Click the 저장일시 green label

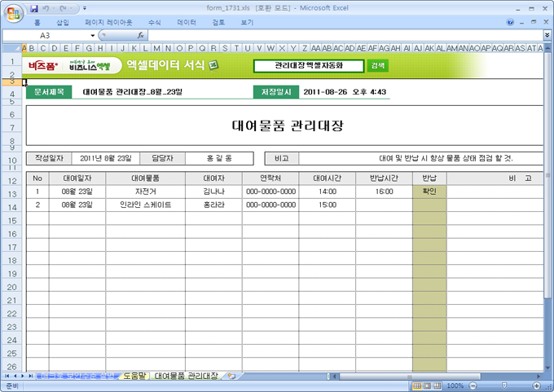pyautogui.click(x=276, y=92)
